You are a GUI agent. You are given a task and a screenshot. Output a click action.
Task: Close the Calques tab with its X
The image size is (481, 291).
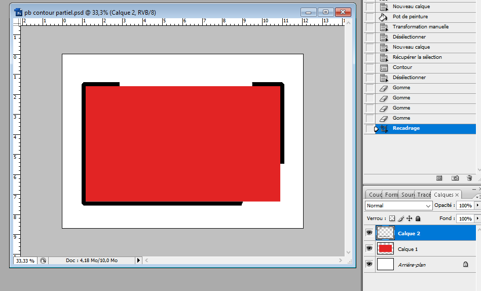(457, 195)
